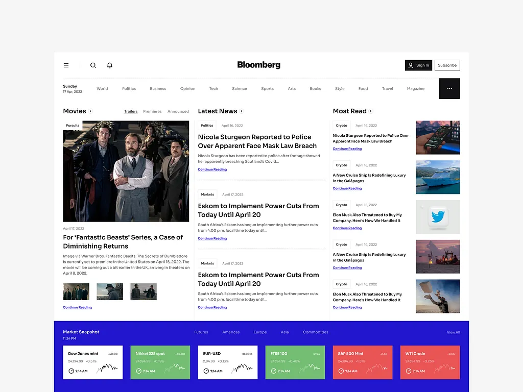Click the Twitter bird article image
The height and width of the screenshot is (392, 523).
[x=438, y=217]
